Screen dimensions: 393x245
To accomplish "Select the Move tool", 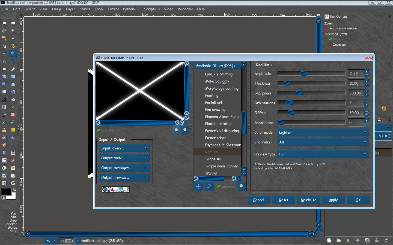I will 13,61.
